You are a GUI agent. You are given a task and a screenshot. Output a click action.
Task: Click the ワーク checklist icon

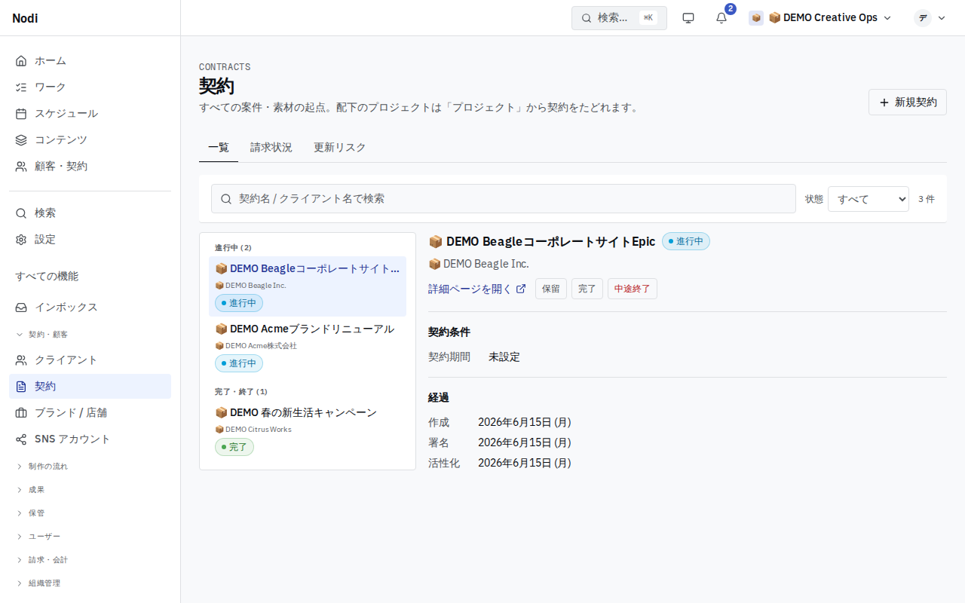[x=21, y=87]
